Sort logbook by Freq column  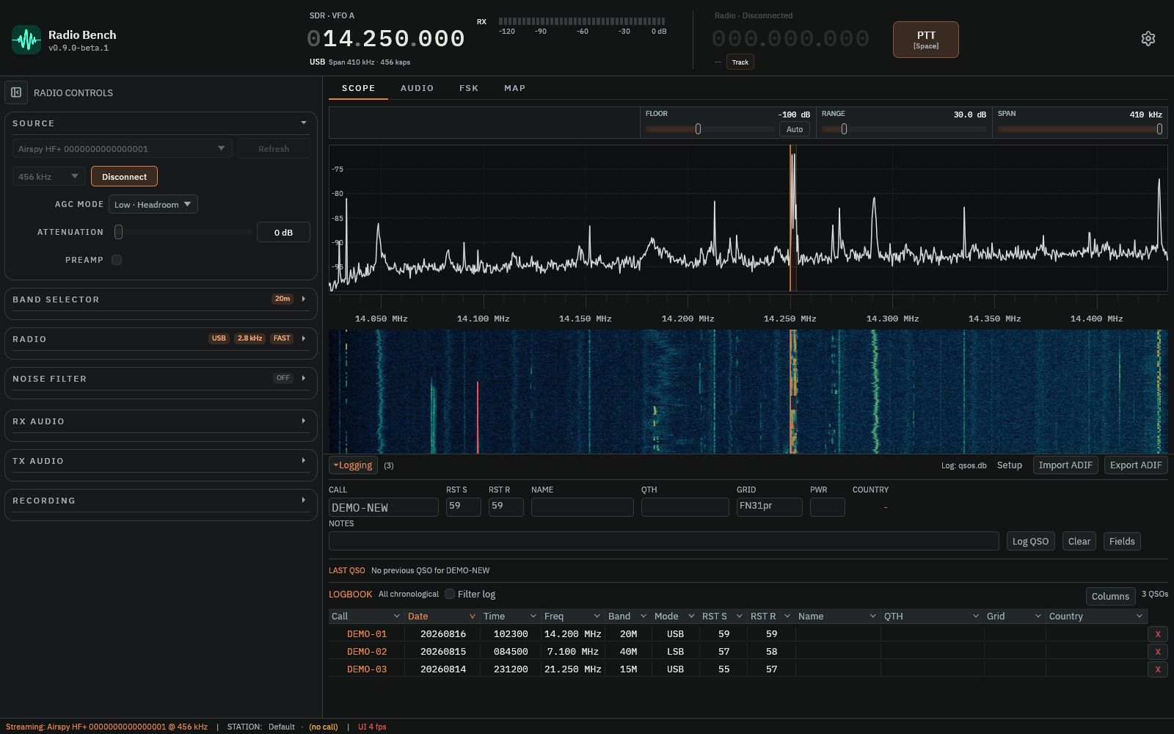pyautogui.click(x=573, y=616)
